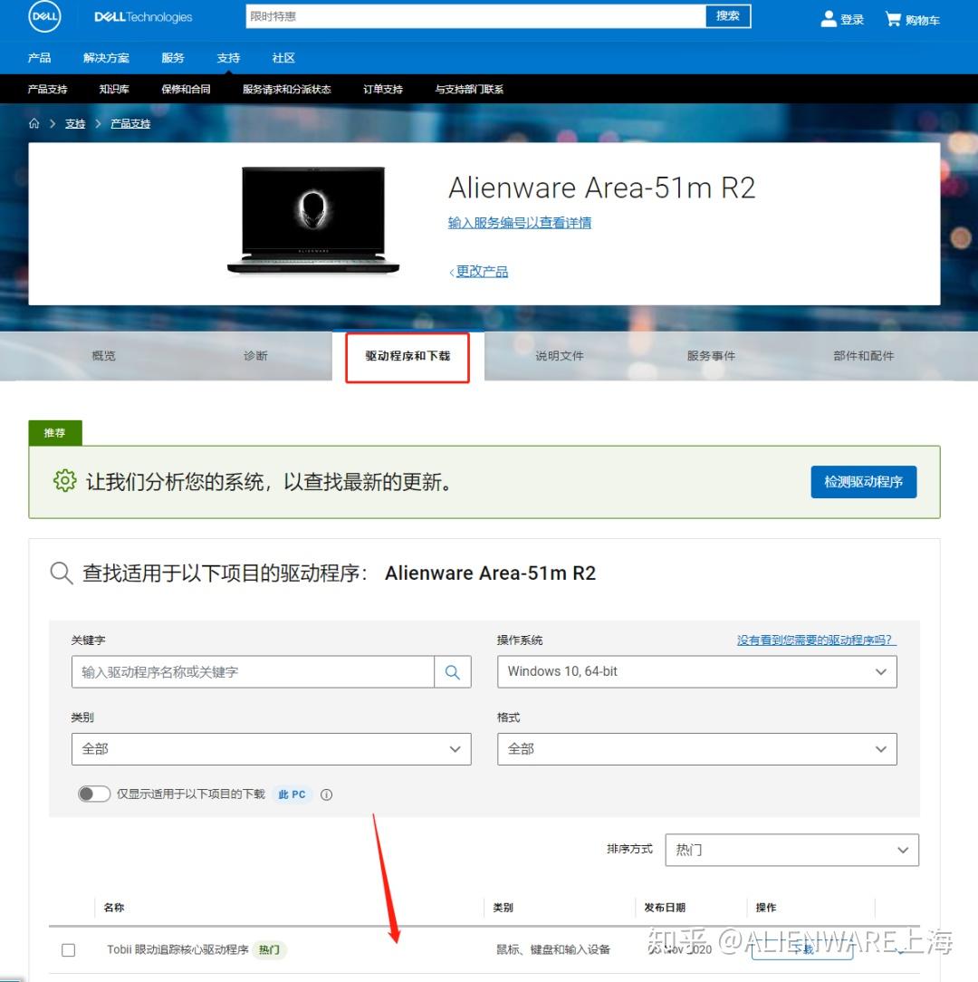Viewport: 978px width, 982px height.
Task: Click the info icon next to 此 PC
Action: pos(325,794)
